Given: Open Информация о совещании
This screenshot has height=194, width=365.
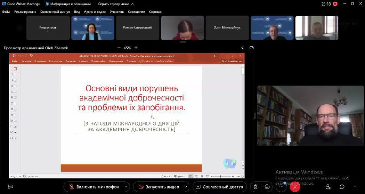Looking at the screenshot, I should (66, 4).
